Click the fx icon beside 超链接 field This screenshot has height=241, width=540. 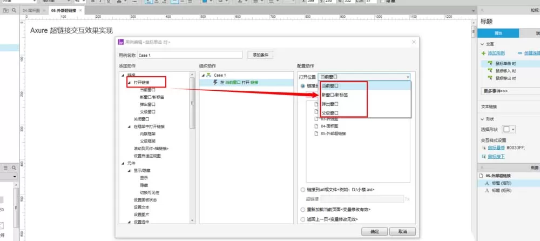click(x=407, y=199)
